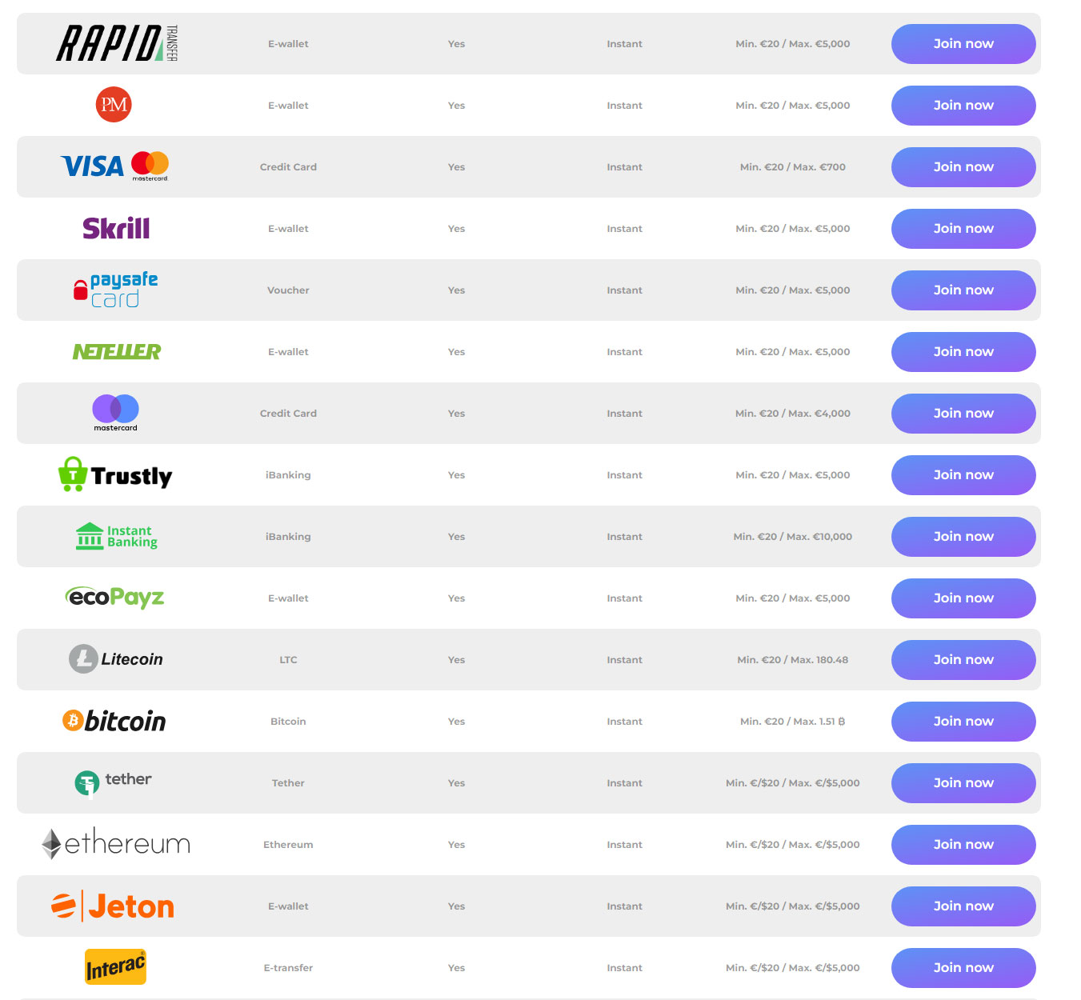The width and height of the screenshot is (1081, 1000).
Task: Click the Rapid Transfer logo
Action: (116, 43)
